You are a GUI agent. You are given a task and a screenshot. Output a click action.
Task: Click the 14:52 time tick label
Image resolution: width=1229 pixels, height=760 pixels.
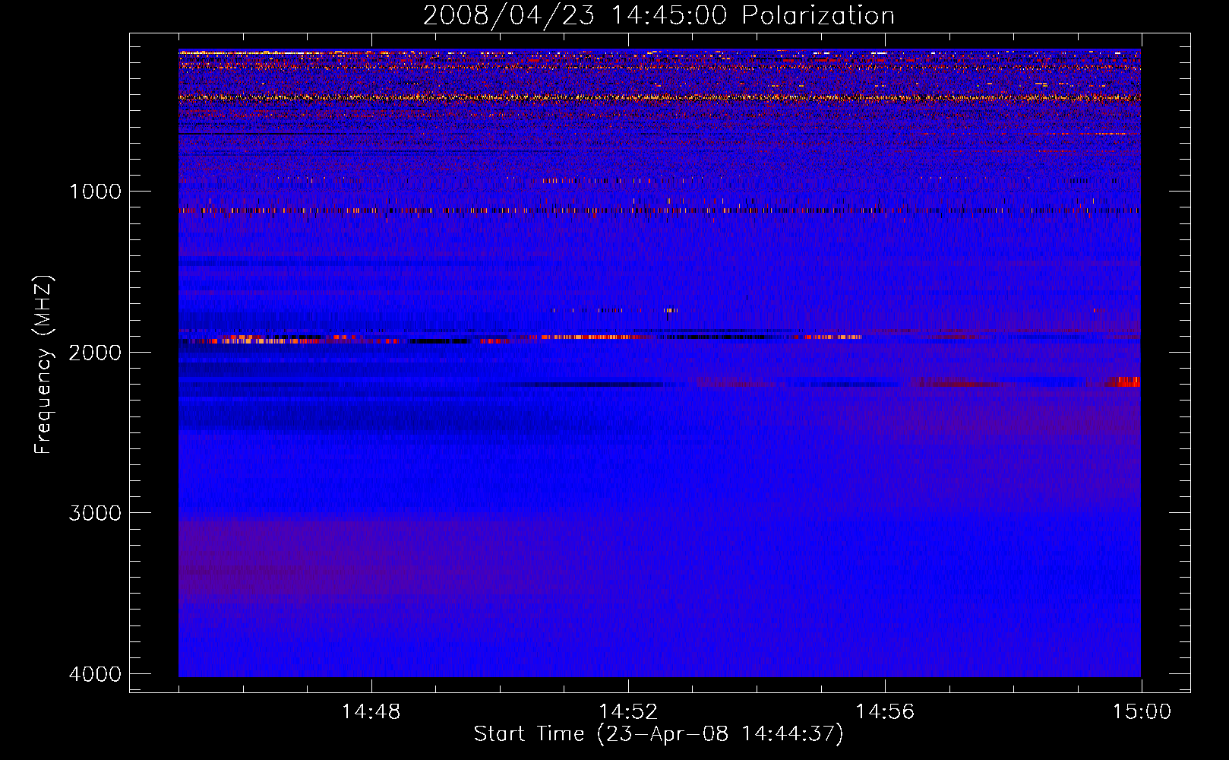(628, 712)
